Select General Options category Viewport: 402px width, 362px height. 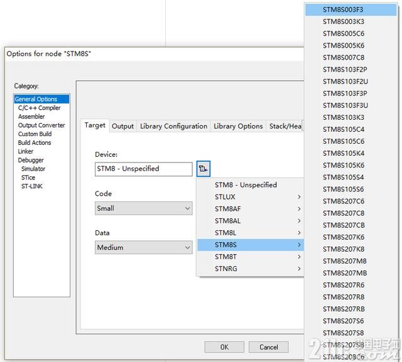[41, 99]
